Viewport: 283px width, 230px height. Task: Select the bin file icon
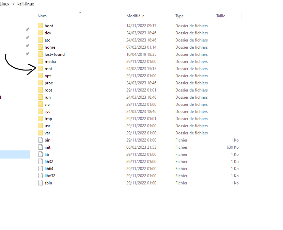[x=41, y=140]
